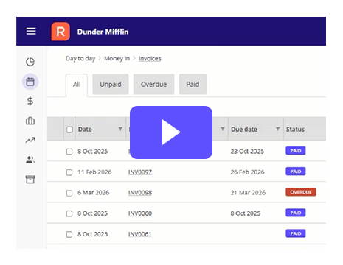Viewport: 343px width, 265px height.
Task: Check the 6 Mar 2026 row checkbox
Action: (69, 193)
